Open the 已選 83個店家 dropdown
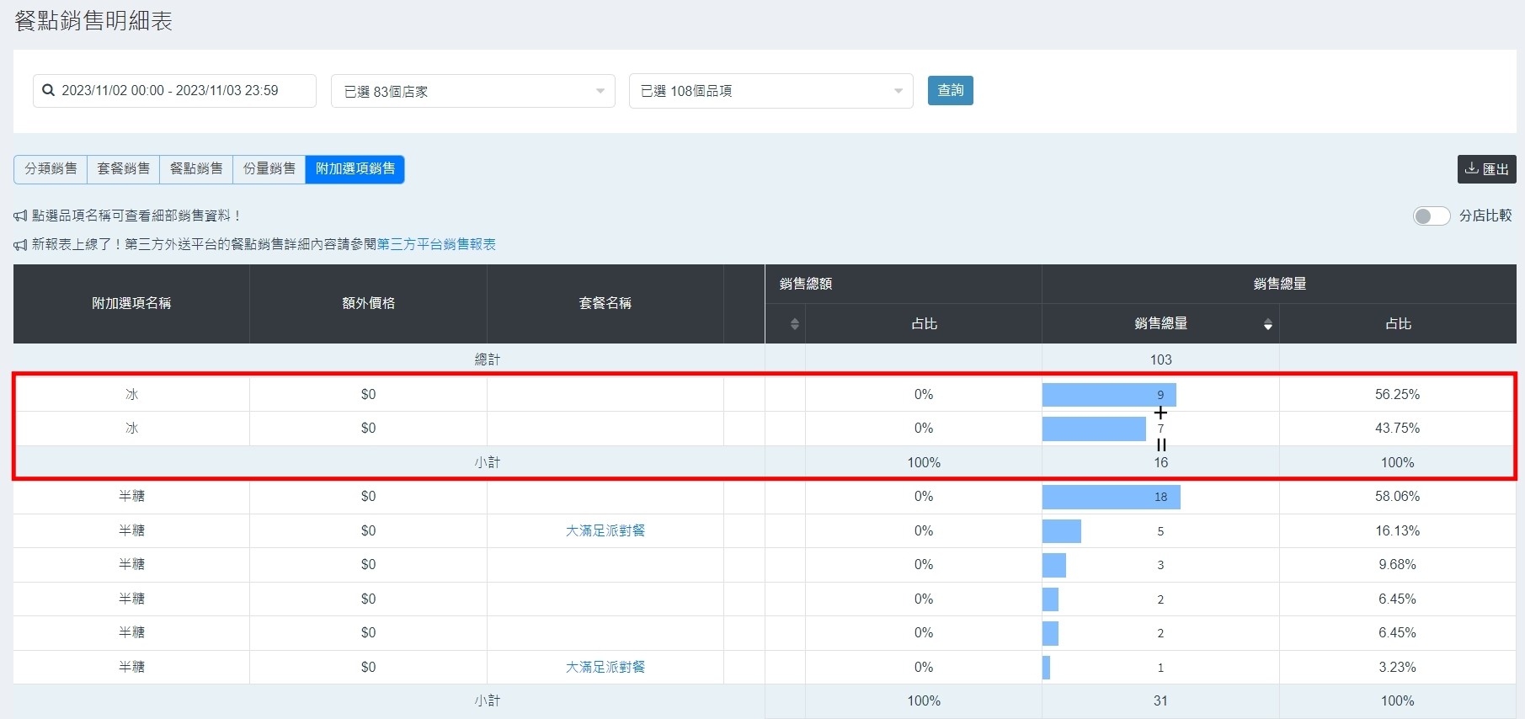 coord(472,91)
